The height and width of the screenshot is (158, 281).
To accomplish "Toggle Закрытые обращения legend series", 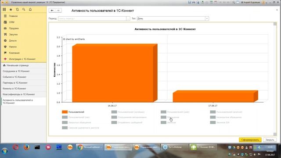I will [76, 122].
